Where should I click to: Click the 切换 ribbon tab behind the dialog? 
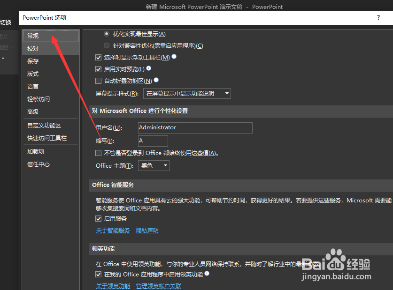(x=6, y=22)
